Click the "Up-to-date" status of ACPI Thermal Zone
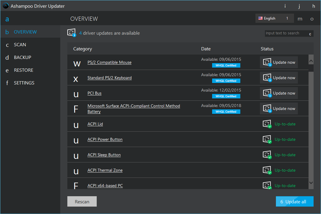Viewport: 321px width, 214px height. click(x=285, y=170)
